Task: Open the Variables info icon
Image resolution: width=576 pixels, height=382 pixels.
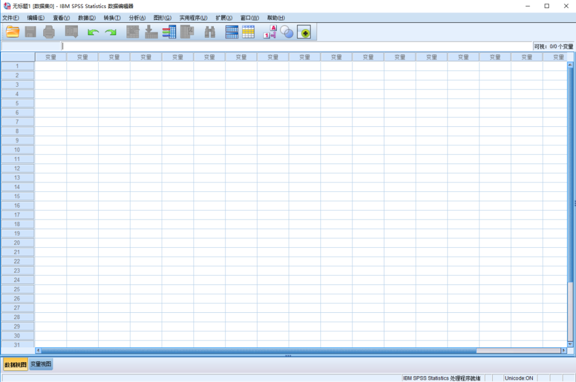Action: pos(169,32)
